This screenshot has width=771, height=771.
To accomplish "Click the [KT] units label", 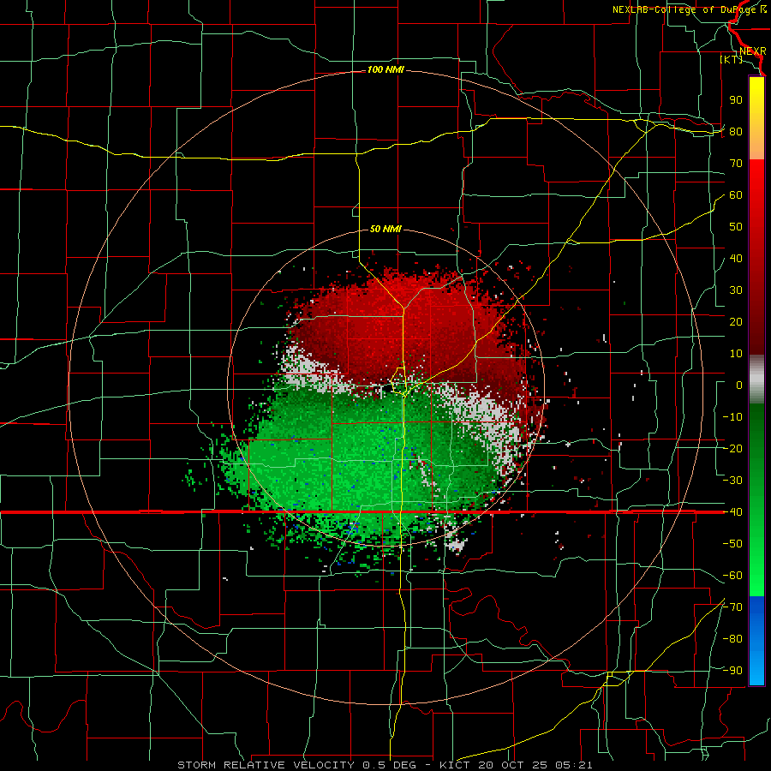I will click(732, 59).
